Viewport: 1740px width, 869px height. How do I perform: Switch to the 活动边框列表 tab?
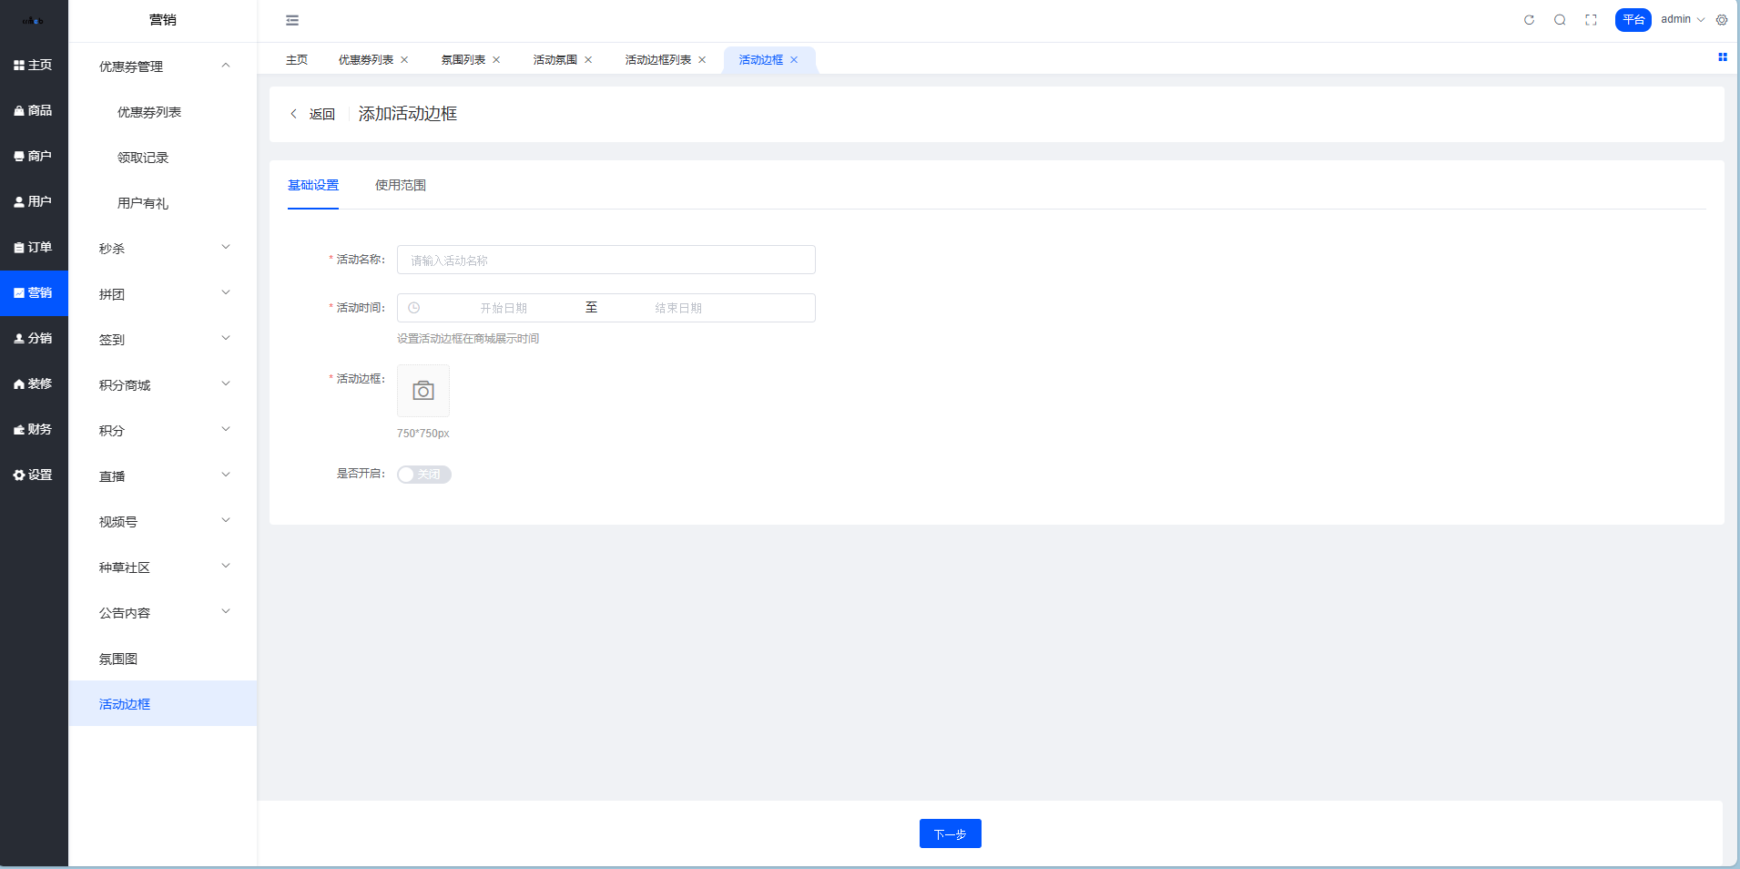click(x=657, y=60)
